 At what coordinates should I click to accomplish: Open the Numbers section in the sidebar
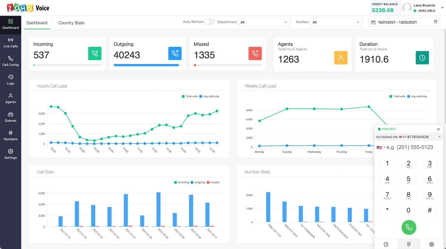point(11,135)
